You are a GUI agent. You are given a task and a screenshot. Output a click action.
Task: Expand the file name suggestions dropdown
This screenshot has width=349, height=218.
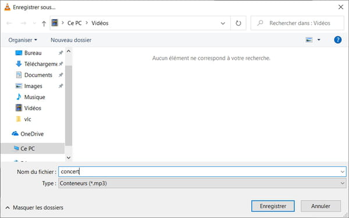pos(343,172)
